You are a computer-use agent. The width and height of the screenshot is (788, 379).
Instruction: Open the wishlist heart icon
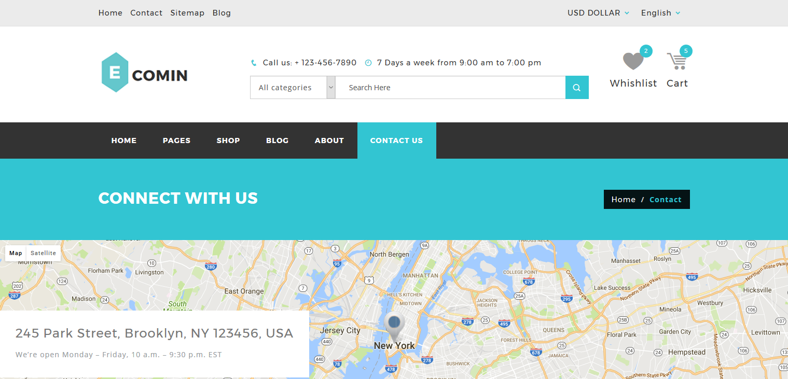633,61
